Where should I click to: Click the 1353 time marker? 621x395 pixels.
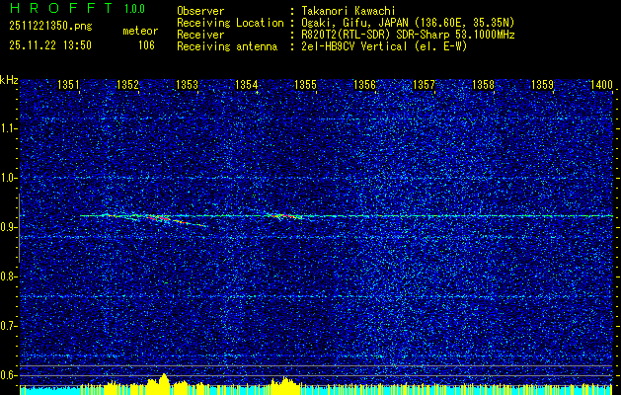pos(187,85)
